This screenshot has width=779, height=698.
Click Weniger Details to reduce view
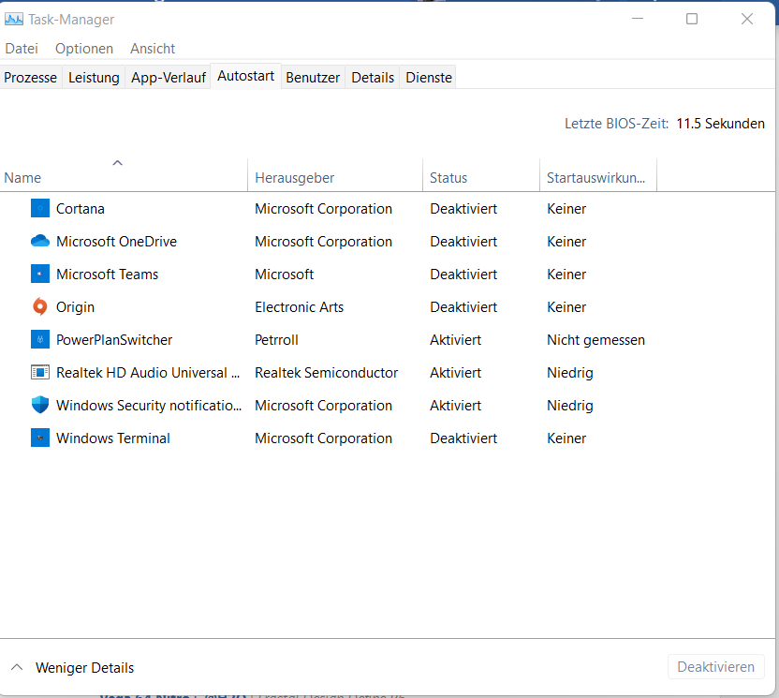click(84, 667)
